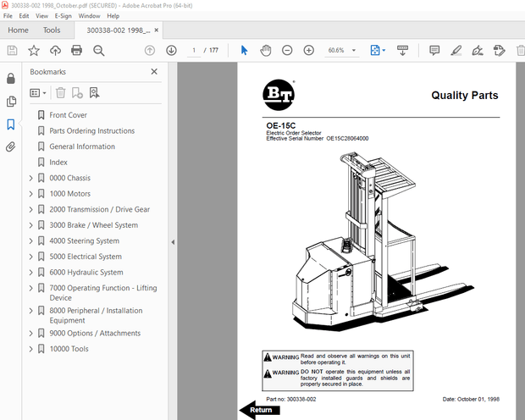This screenshot has height=420, width=525.
Task: Open the Index bookmark
Action: point(58,163)
